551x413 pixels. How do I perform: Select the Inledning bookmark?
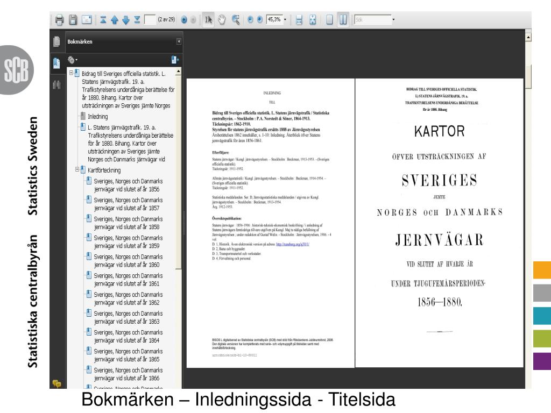[x=98, y=116]
